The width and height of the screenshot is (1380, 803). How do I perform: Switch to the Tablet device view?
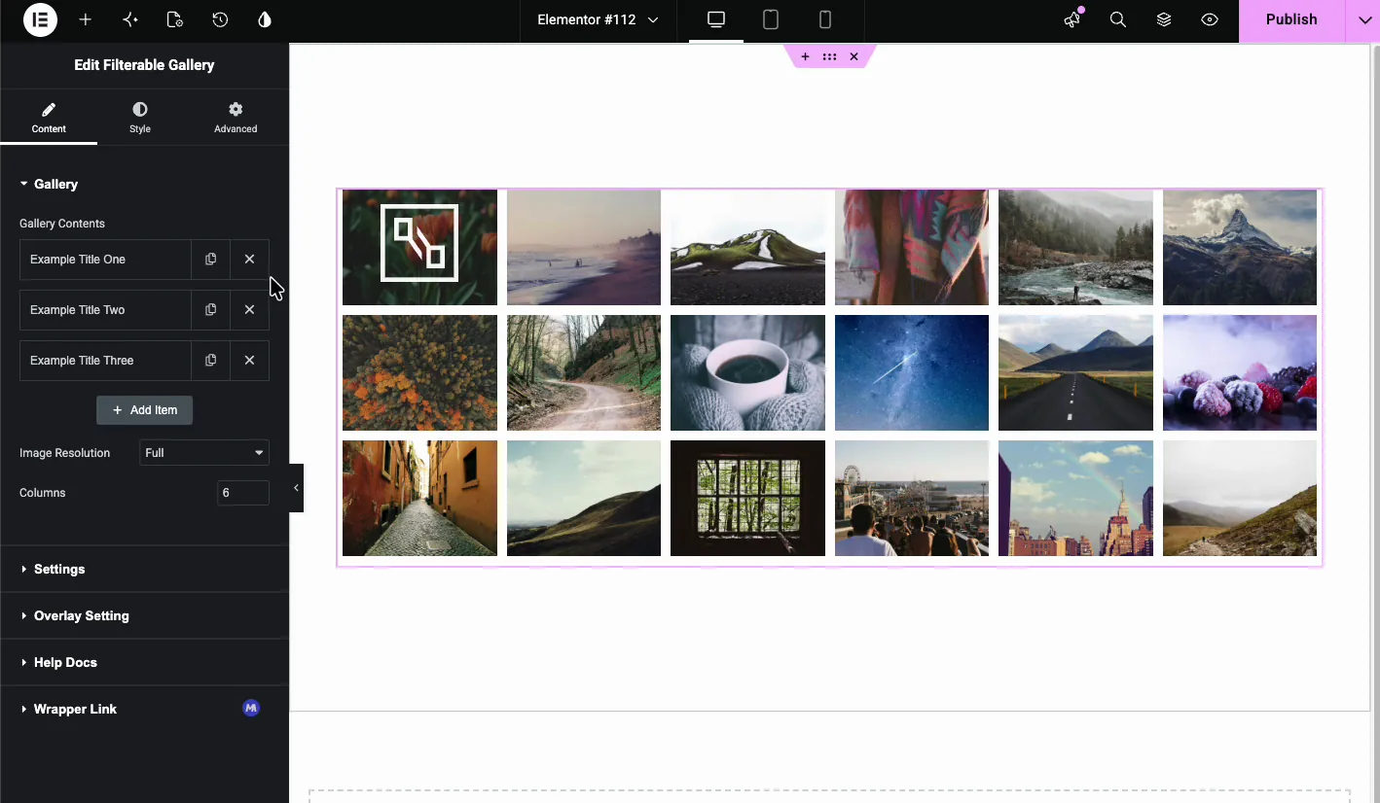tap(771, 19)
